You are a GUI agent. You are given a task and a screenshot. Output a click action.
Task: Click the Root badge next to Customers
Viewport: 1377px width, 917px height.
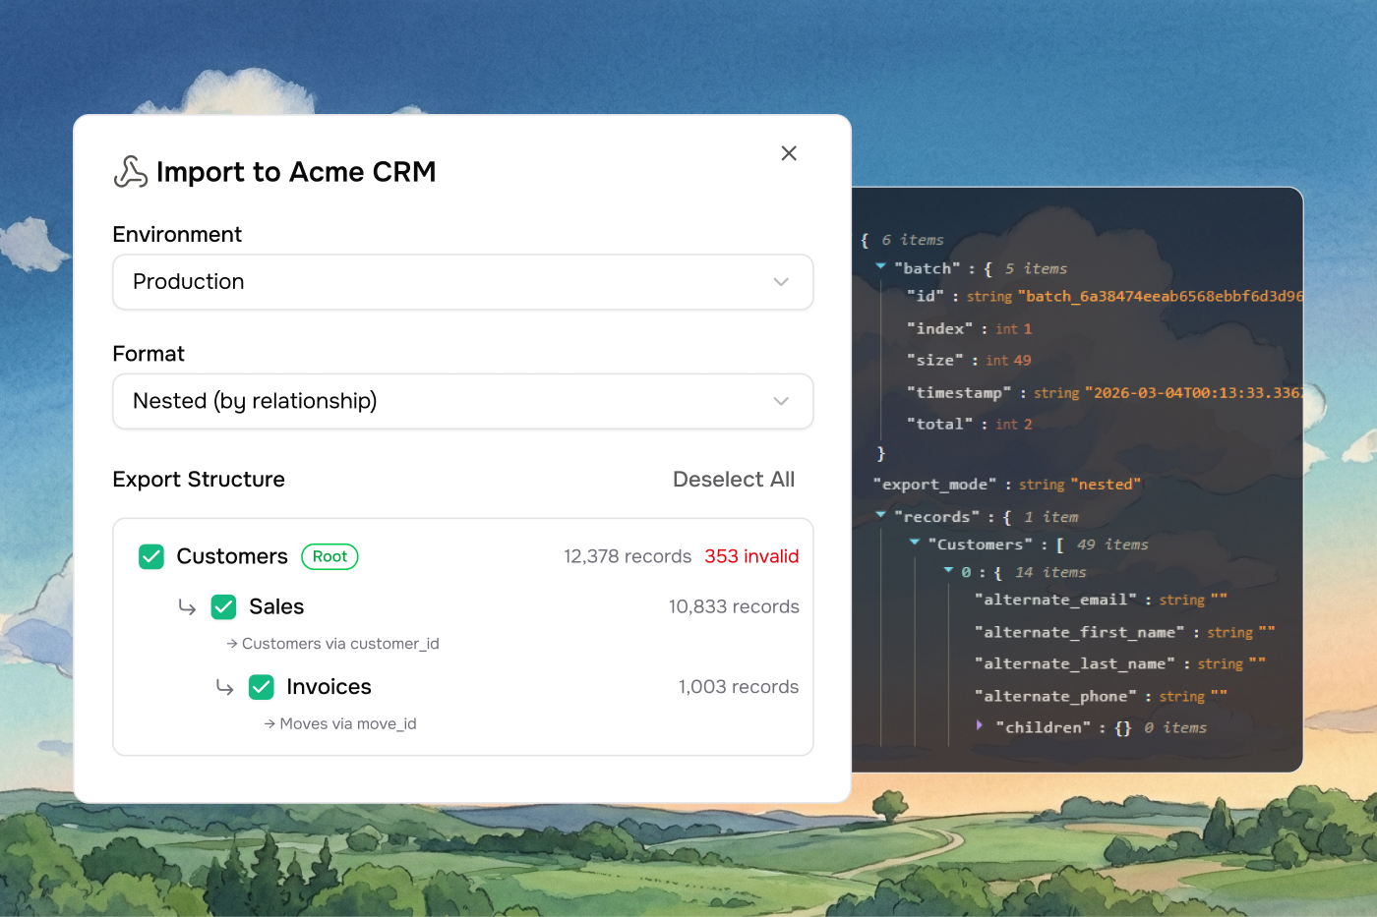[329, 556]
